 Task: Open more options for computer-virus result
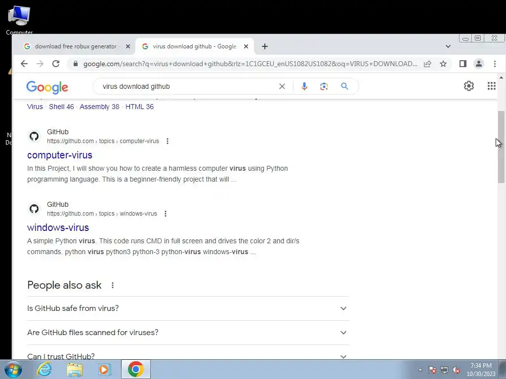[x=167, y=141]
